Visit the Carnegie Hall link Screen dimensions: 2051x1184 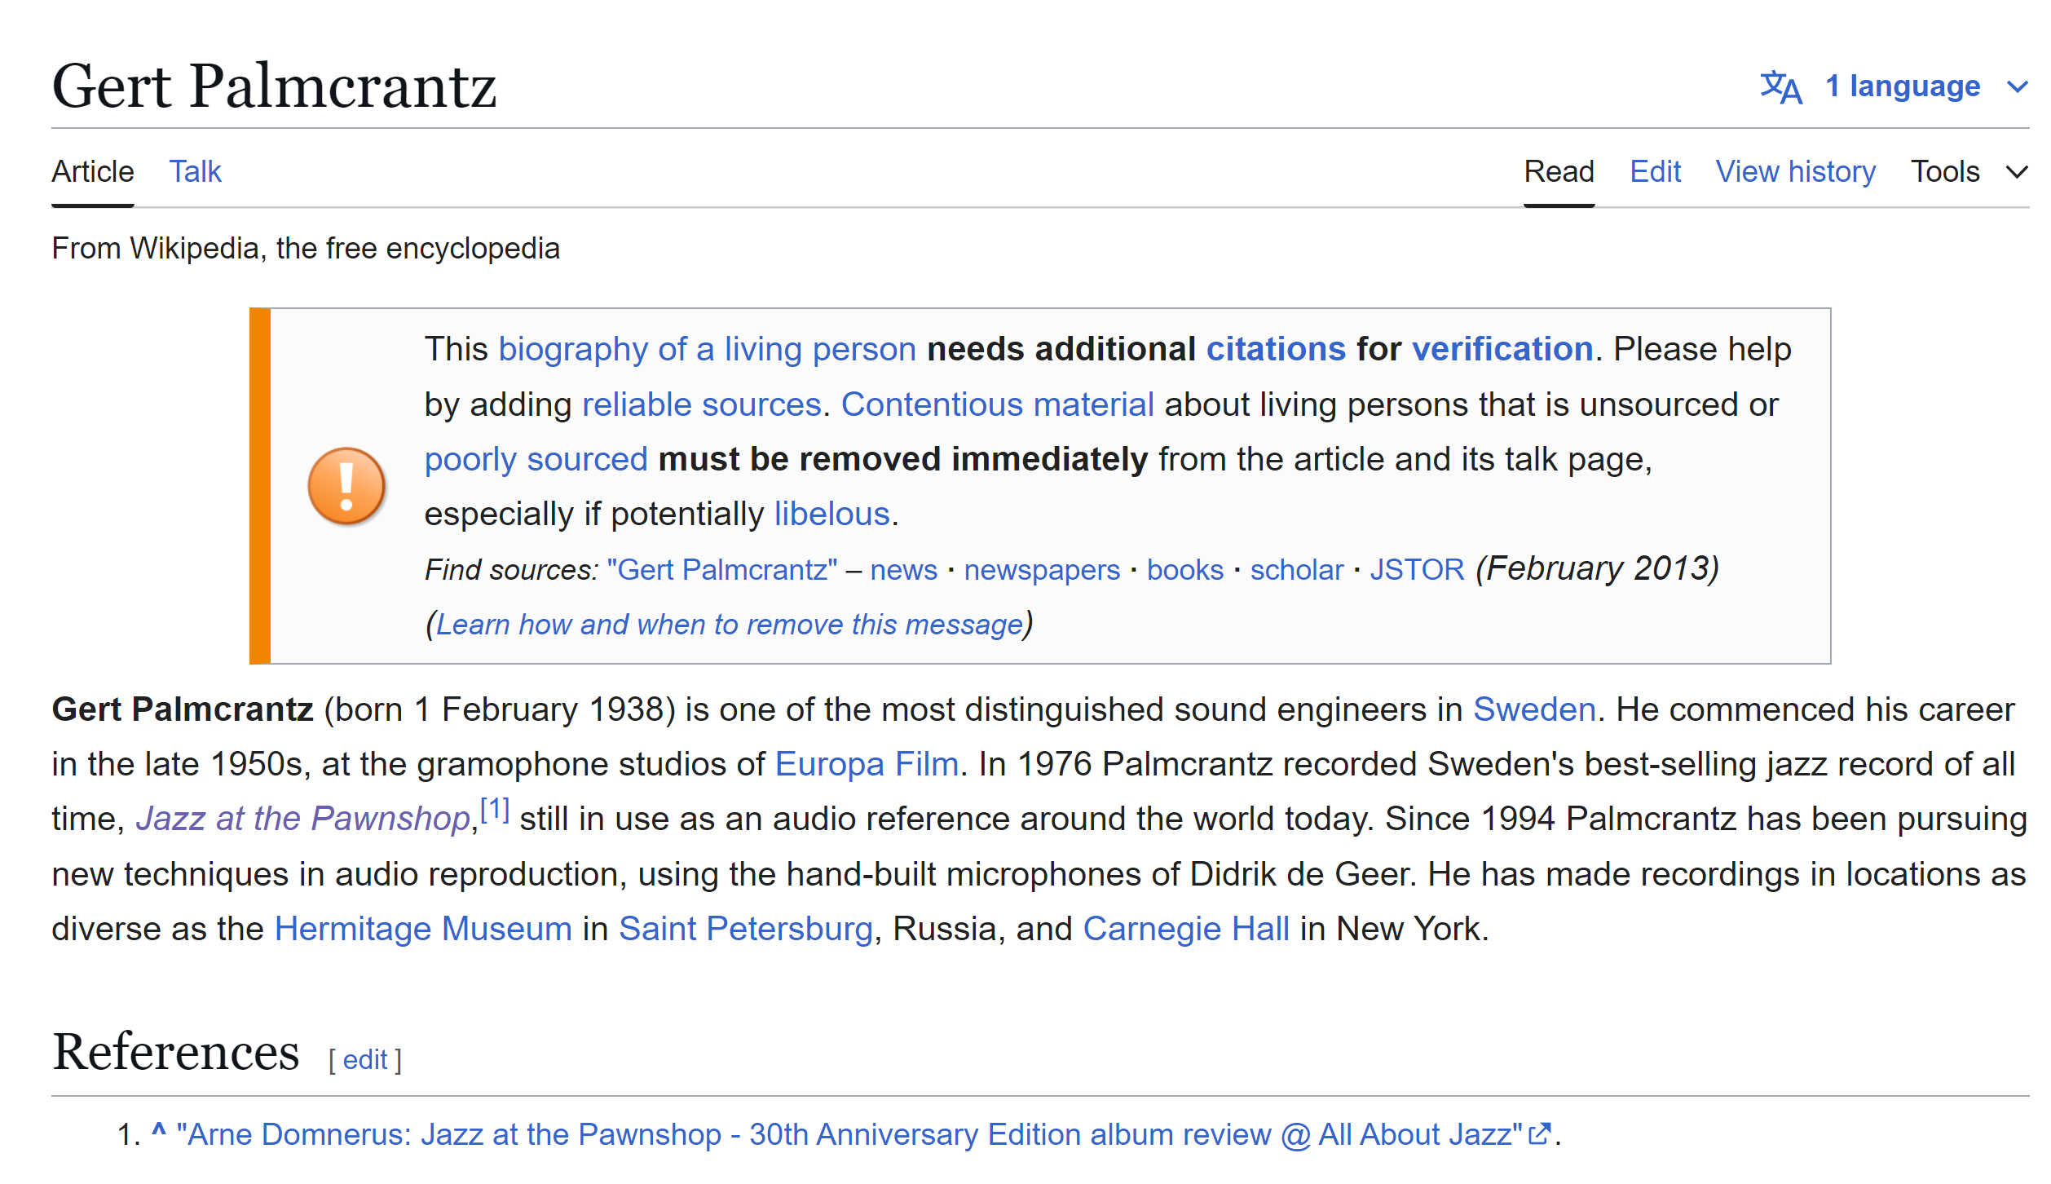(1186, 930)
